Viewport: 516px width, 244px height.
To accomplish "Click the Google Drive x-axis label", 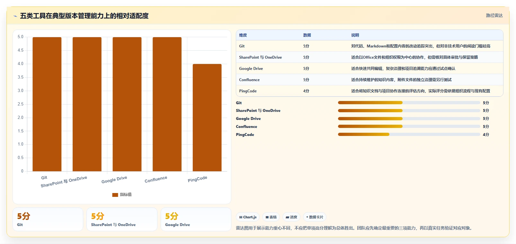I will coord(114,180).
